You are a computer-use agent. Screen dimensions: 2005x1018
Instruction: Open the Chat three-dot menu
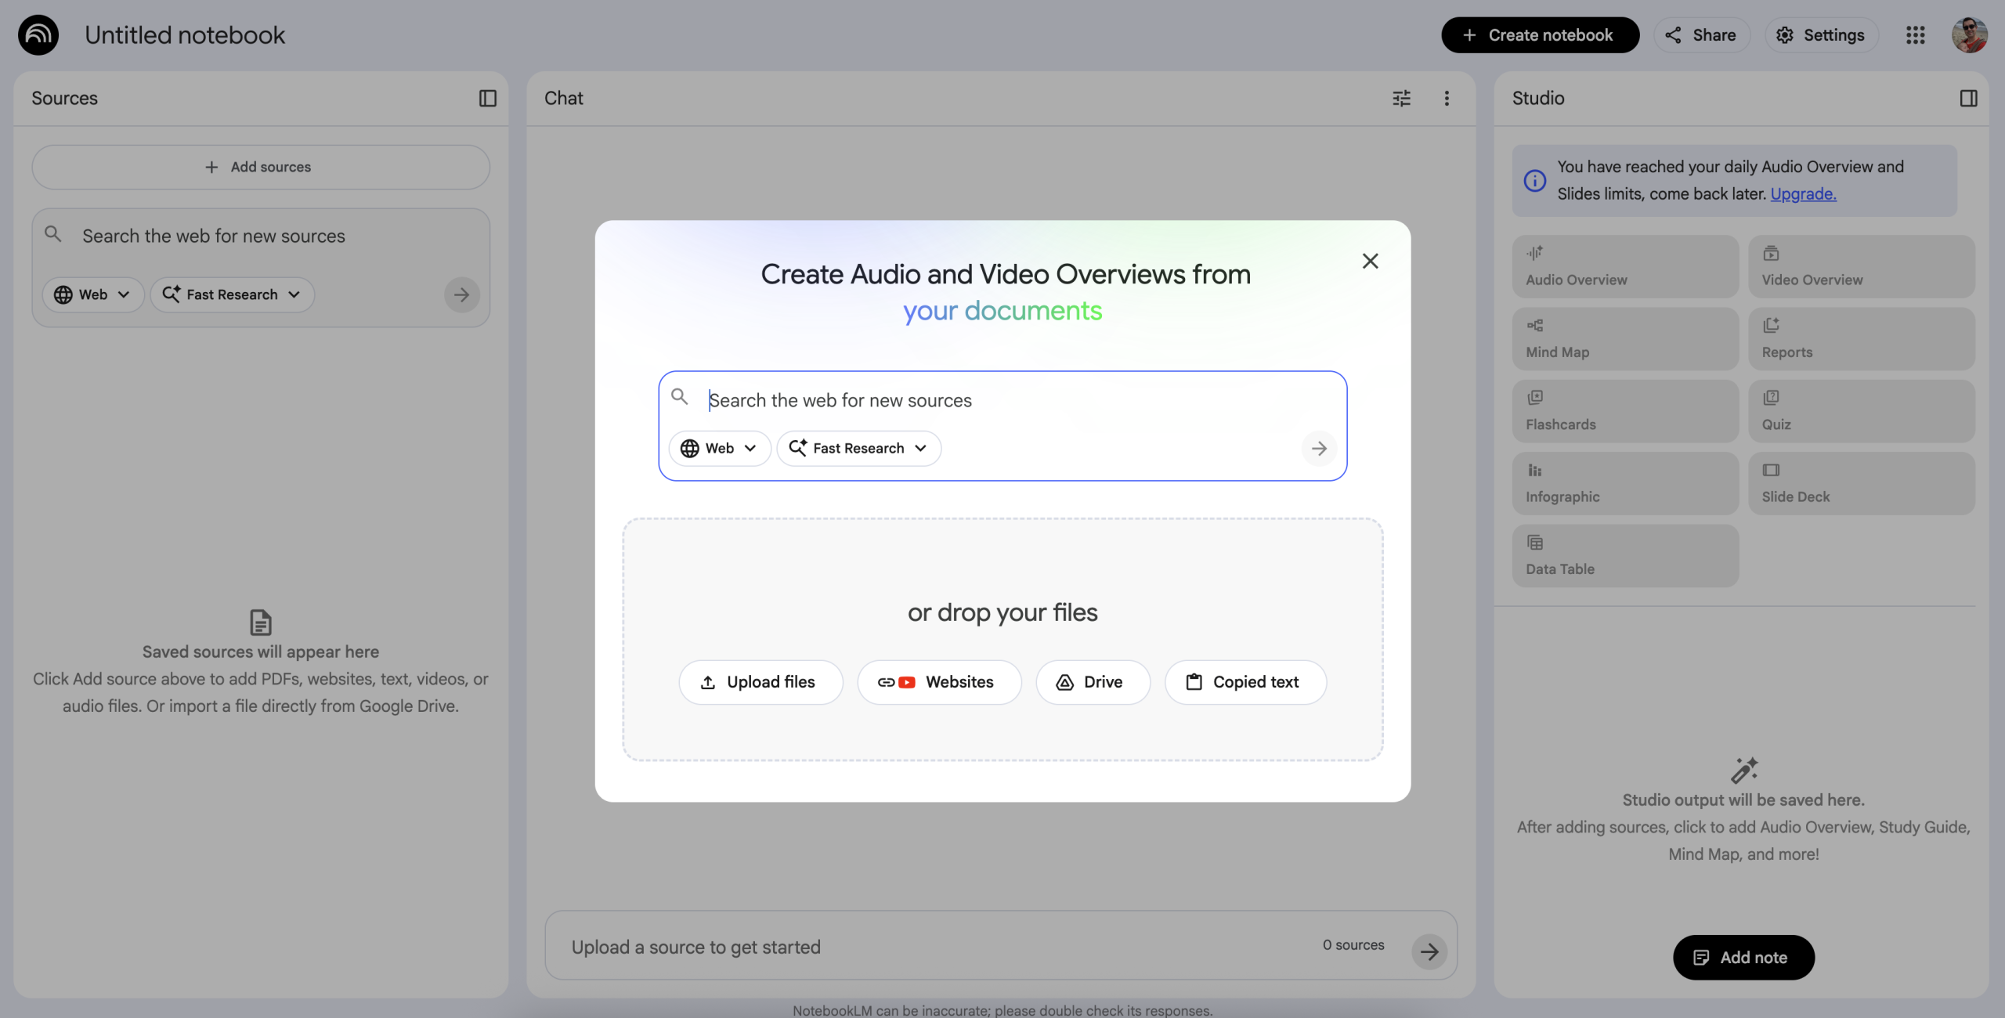(1447, 98)
